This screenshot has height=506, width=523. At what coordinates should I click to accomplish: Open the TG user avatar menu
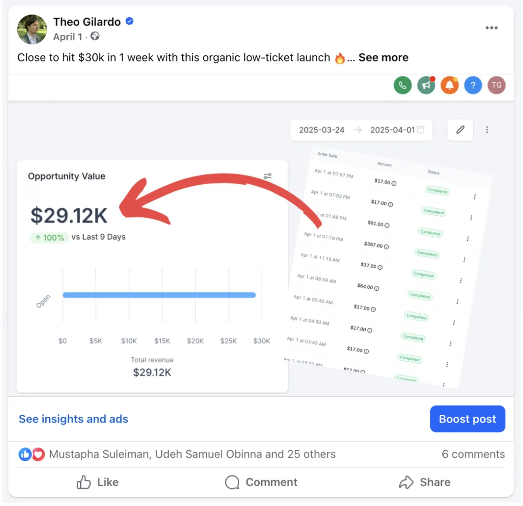[496, 85]
